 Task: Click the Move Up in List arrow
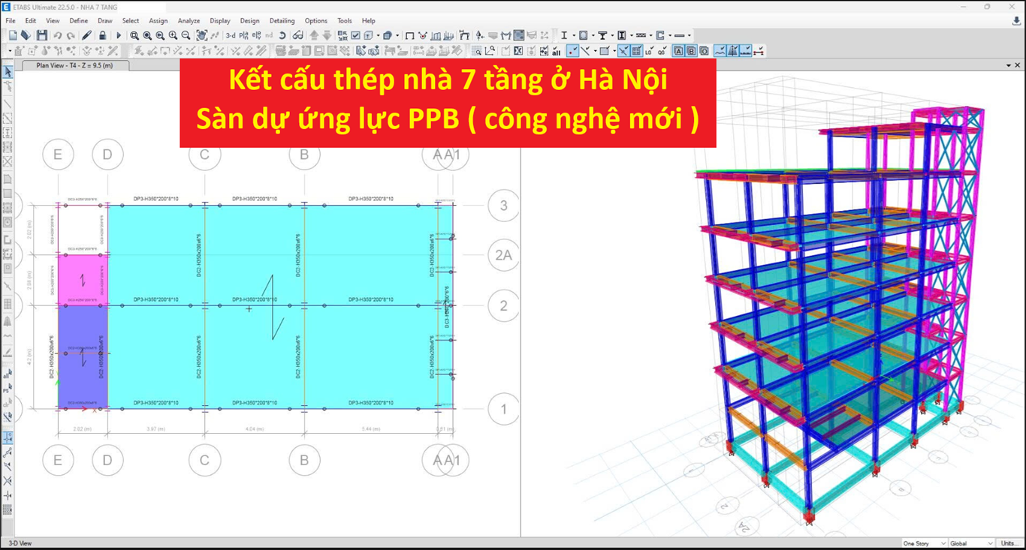point(314,35)
